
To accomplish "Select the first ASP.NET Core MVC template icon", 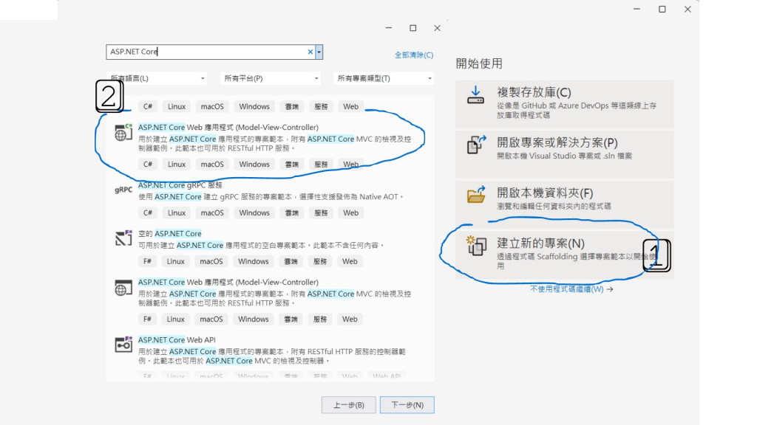I will (123, 133).
